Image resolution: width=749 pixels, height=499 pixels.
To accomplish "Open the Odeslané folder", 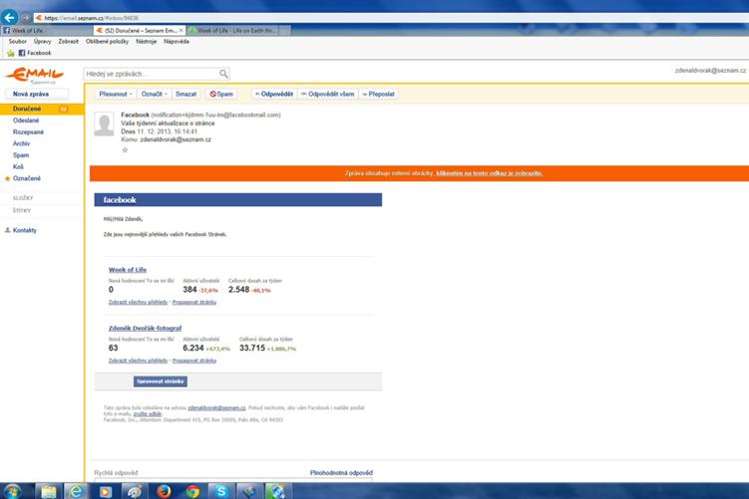I will point(26,121).
